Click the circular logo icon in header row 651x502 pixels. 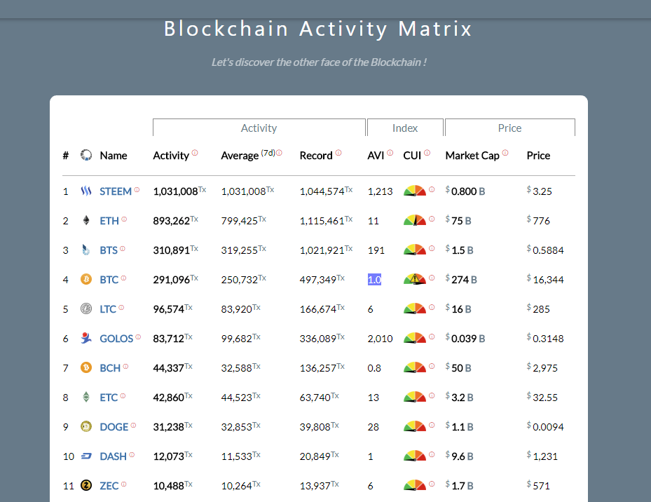pyautogui.click(x=86, y=155)
